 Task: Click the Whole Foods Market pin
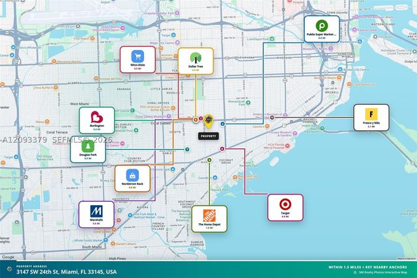tap(106, 240)
